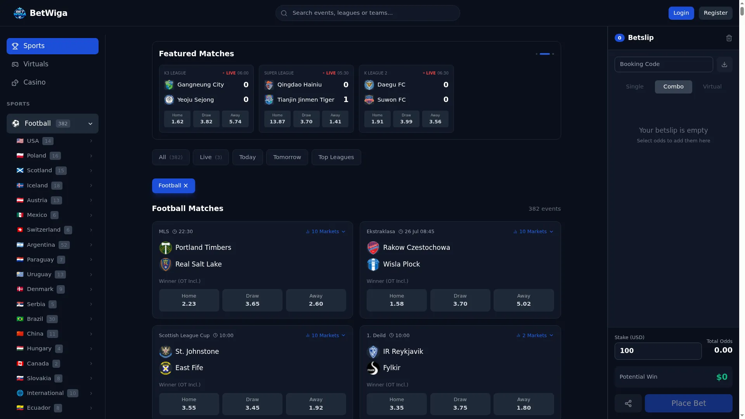Remove the Football filter chip
This screenshot has height=419, width=745.
coord(186,186)
